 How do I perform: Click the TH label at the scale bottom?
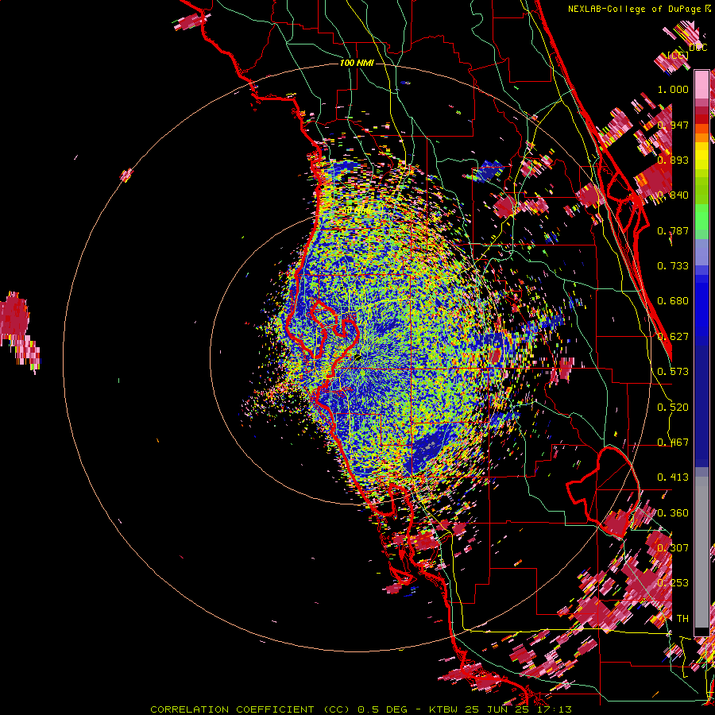point(682,619)
